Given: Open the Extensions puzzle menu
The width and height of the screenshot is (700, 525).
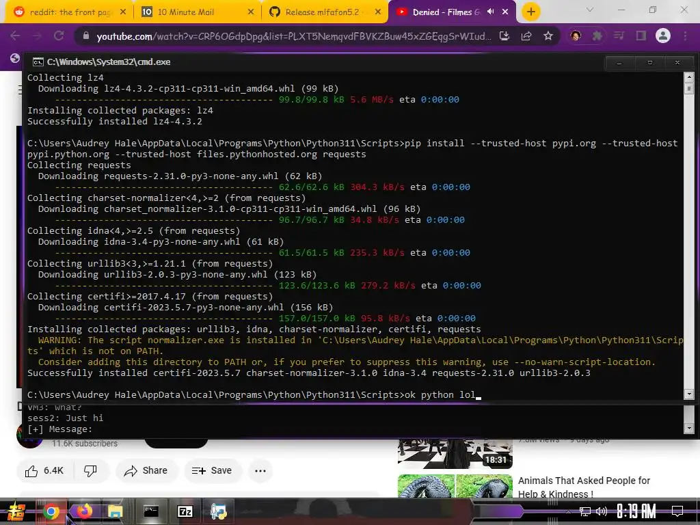Looking at the screenshot, I should point(597,36).
